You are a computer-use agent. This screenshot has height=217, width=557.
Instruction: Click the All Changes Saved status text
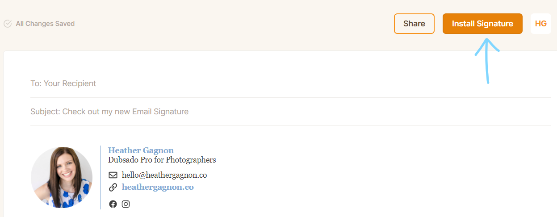click(x=45, y=24)
